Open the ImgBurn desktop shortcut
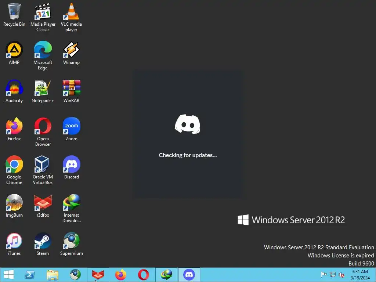 click(14, 206)
